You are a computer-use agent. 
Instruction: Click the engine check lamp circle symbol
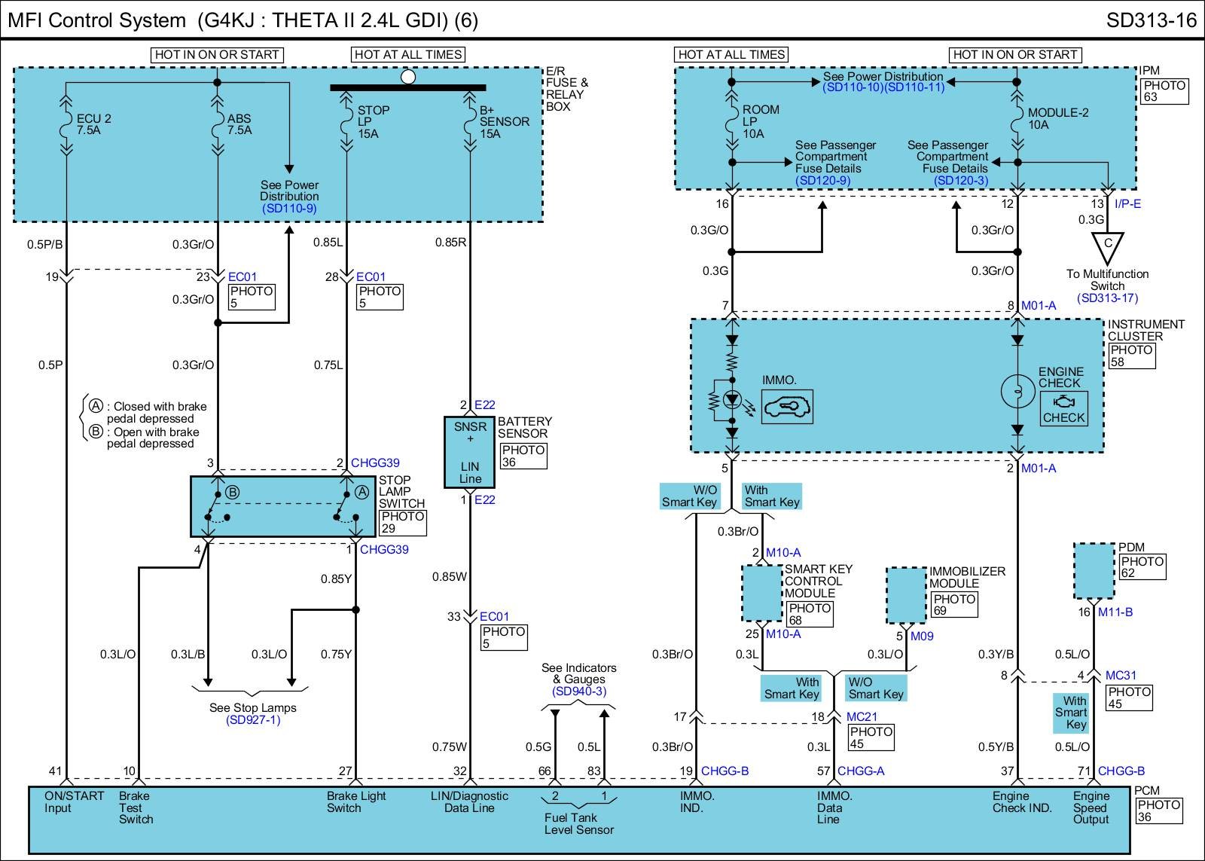[x=1017, y=392]
